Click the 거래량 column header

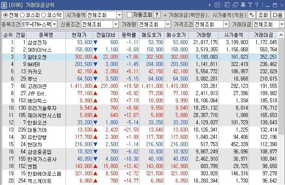[204, 35]
